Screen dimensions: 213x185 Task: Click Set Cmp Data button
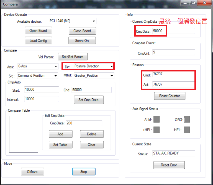(x=89, y=100)
